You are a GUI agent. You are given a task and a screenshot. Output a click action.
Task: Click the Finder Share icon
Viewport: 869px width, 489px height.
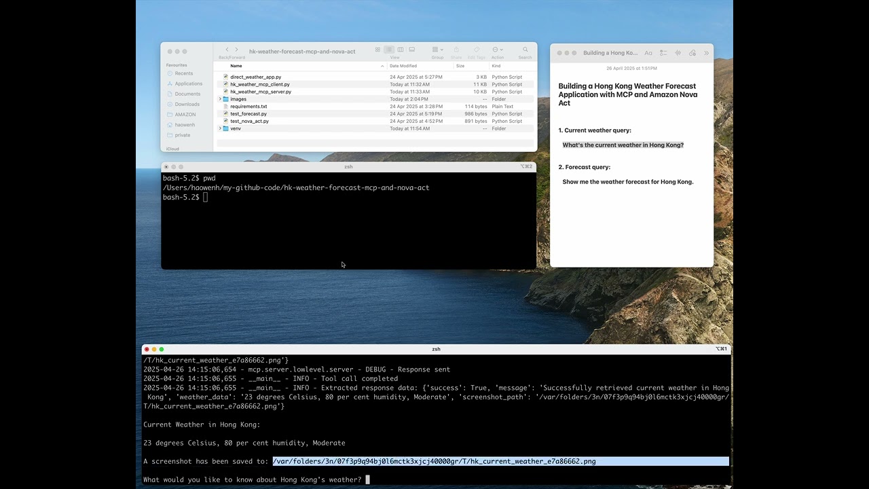point(456,50)
